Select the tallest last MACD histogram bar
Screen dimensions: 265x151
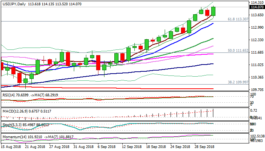coord(214,112)
